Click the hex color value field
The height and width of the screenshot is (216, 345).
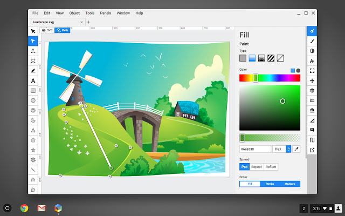[255, 149]
